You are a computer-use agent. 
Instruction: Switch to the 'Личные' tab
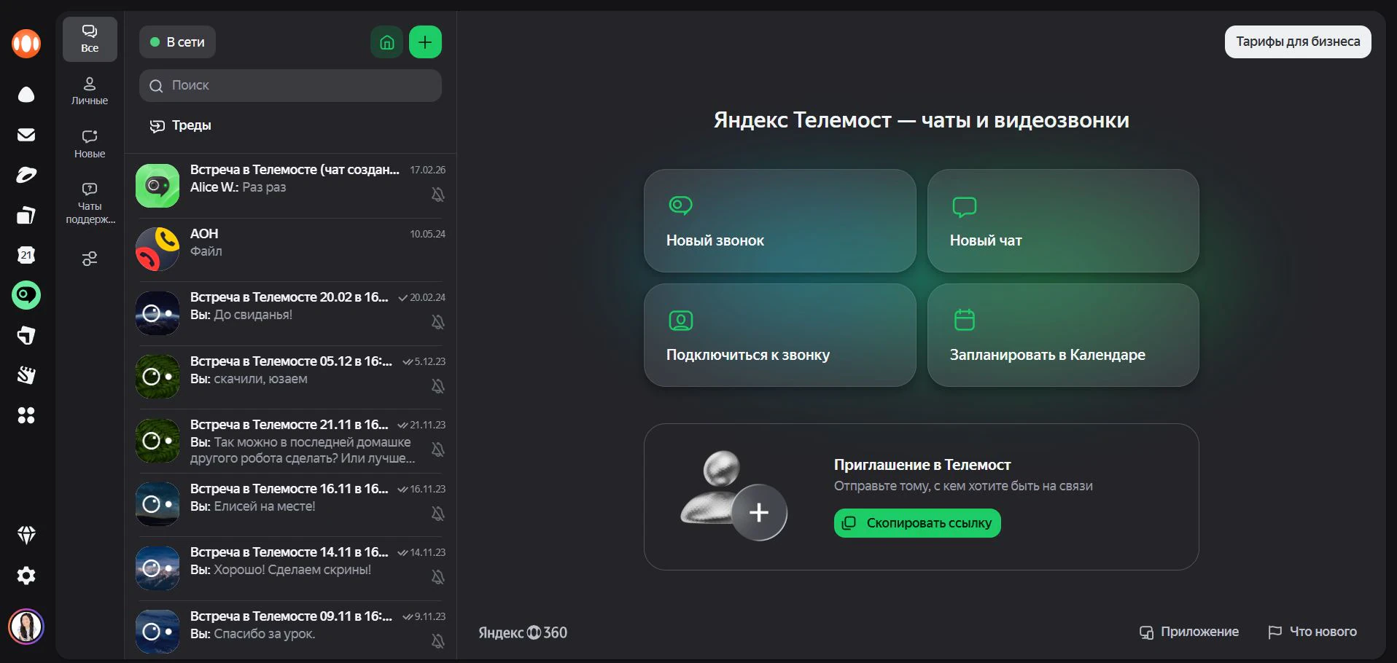tap(90, 91)
